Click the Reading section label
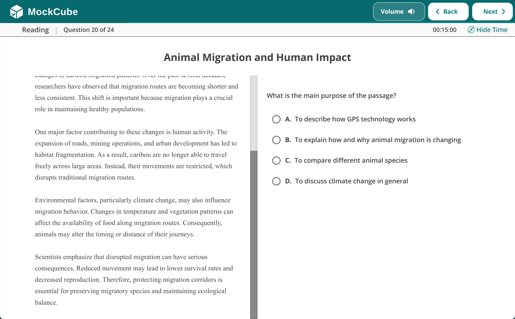Screen dimensions: 515x319 pos(35,30)
